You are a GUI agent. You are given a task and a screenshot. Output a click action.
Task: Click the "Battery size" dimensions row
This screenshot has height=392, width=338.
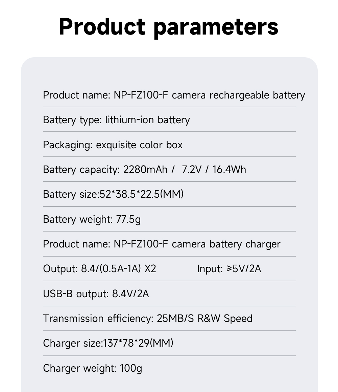click(x=113, y=194)
